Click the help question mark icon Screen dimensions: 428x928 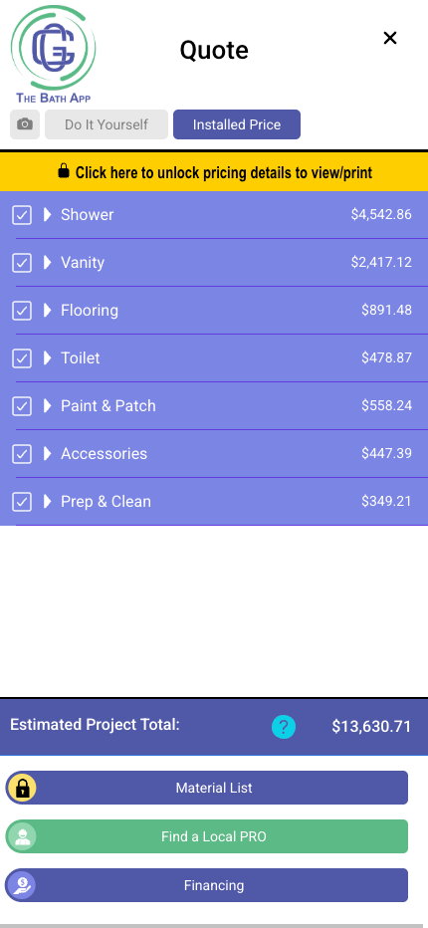284,726
